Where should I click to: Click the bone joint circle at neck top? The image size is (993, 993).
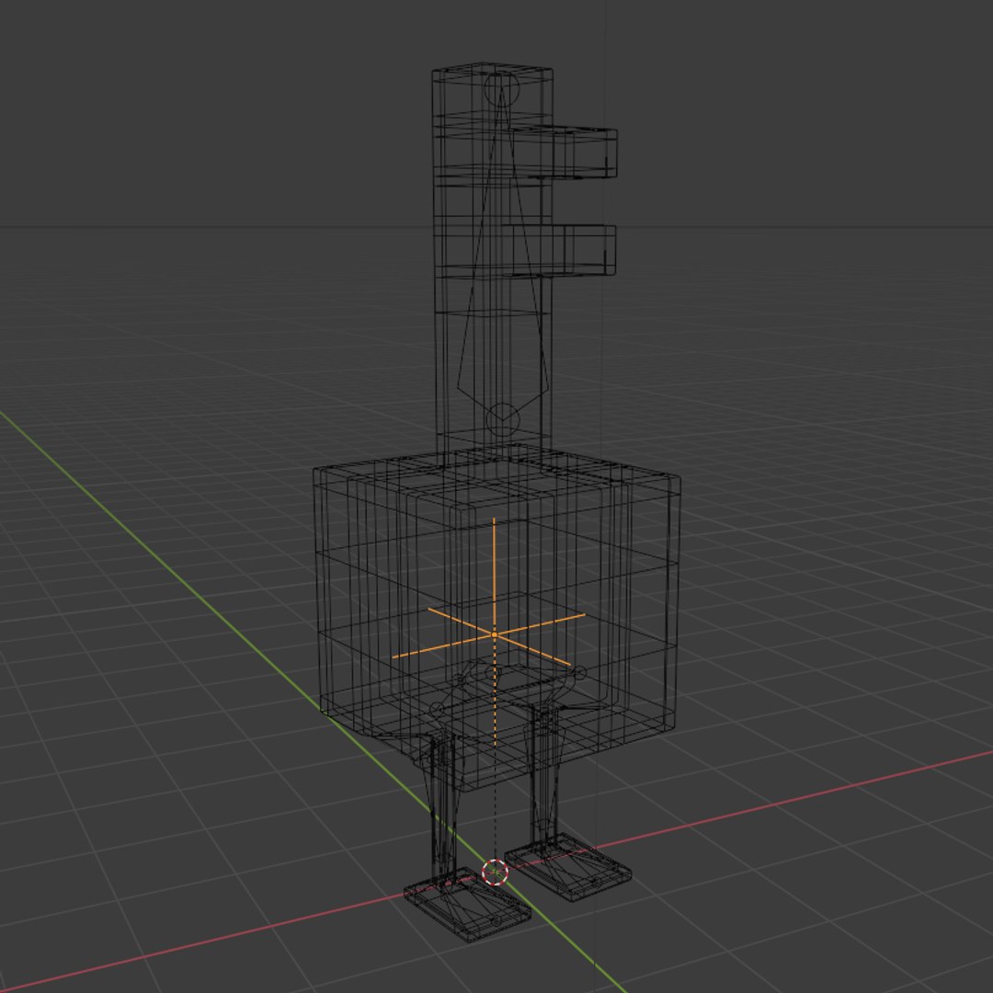[x=502, y=88]
